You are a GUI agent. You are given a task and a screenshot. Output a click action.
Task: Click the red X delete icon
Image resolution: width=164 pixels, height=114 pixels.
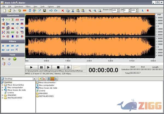63,11
